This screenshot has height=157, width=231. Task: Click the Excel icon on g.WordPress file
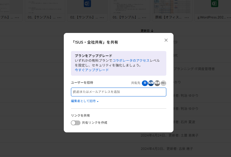click(x=214, y=4)
